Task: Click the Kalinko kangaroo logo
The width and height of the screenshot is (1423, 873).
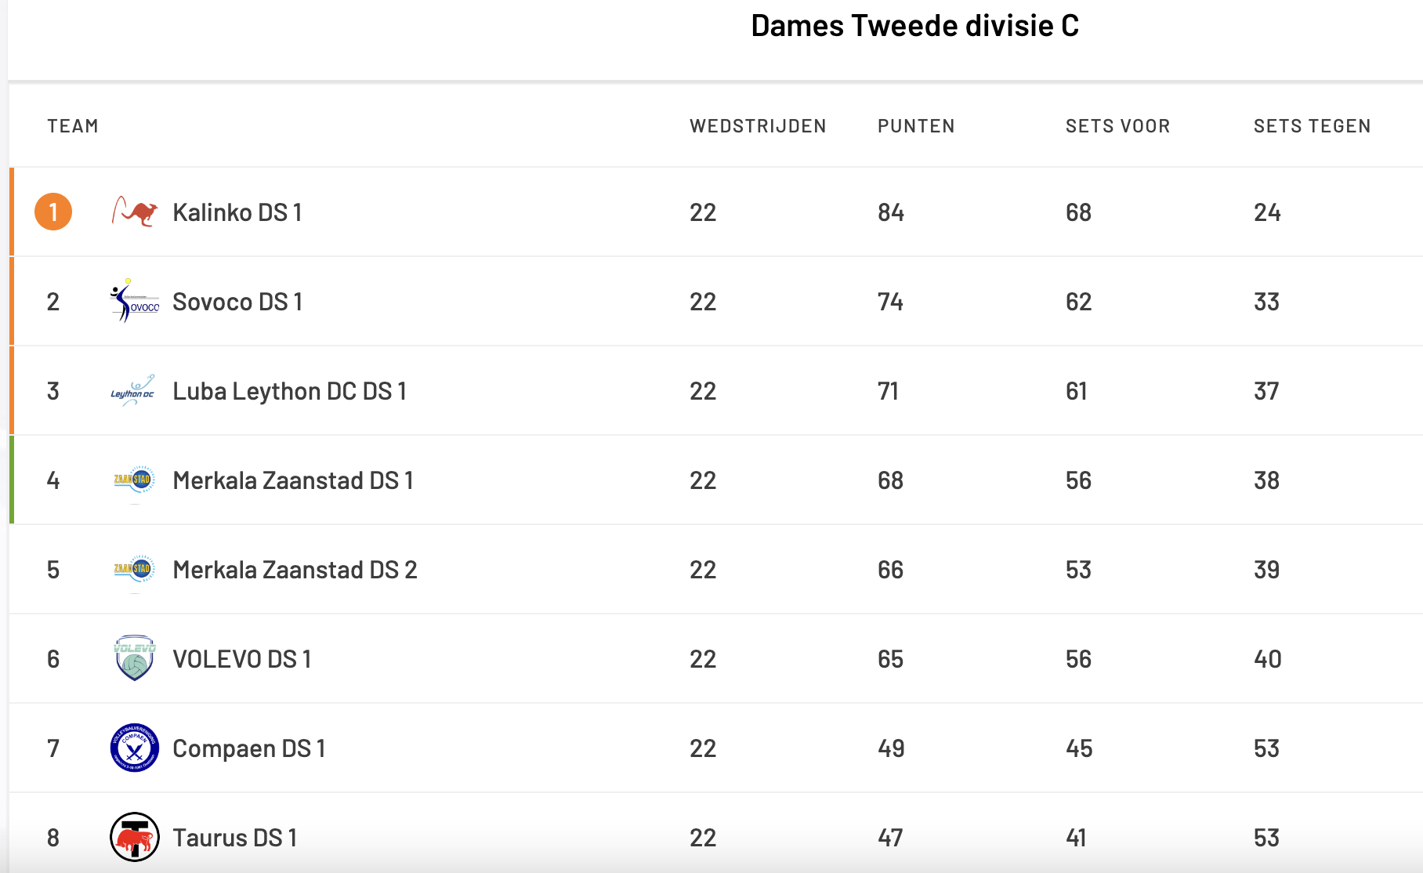Action: point(135,212)
